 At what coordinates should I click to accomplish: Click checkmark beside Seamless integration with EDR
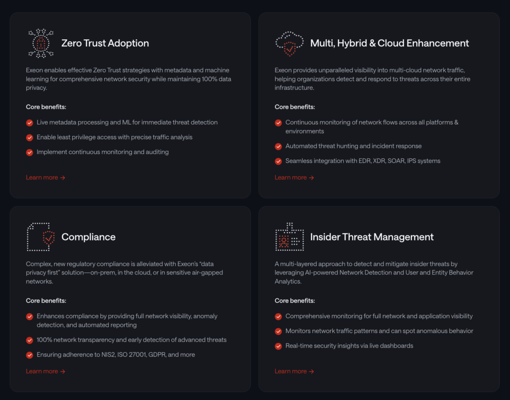pyautogui.click(x=278, y=161)
